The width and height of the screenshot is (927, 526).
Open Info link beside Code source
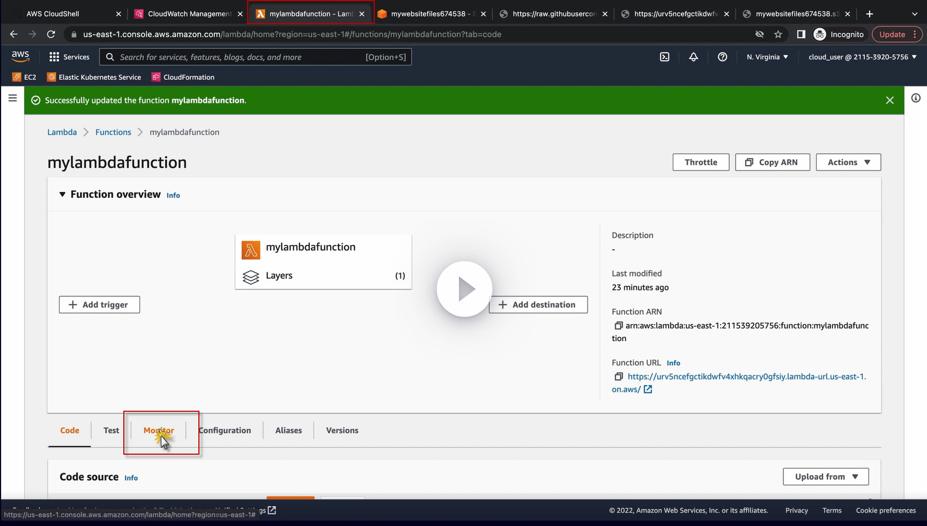[131, 478]
